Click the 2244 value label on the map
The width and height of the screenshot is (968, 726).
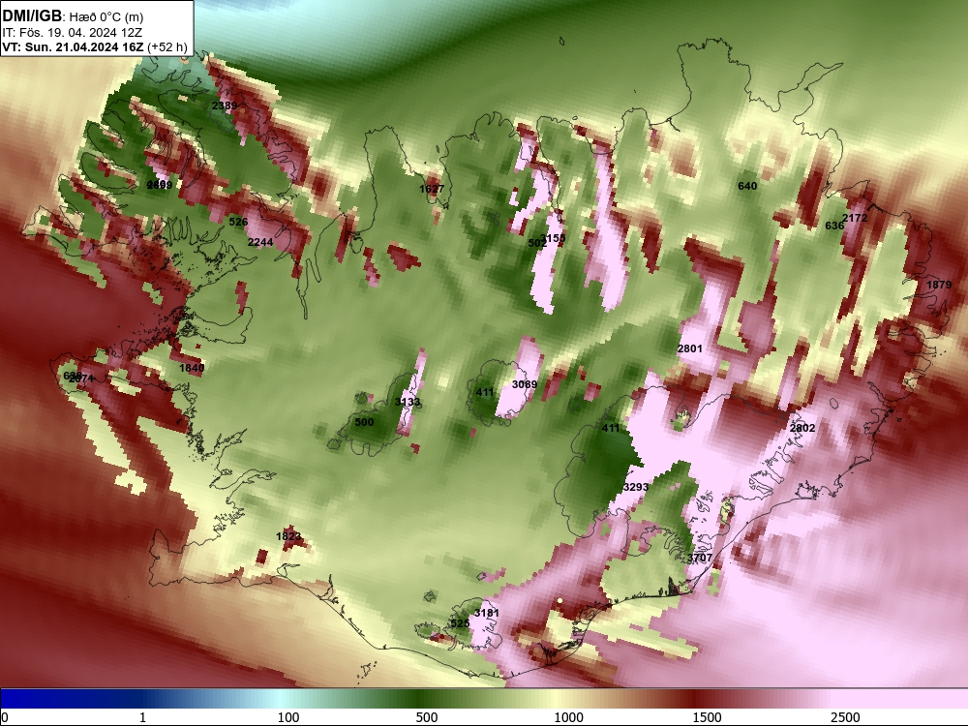[259, 242]
